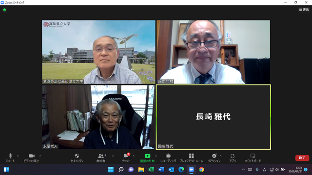Expand video options arrow beside camera

[x=40, y=156]
